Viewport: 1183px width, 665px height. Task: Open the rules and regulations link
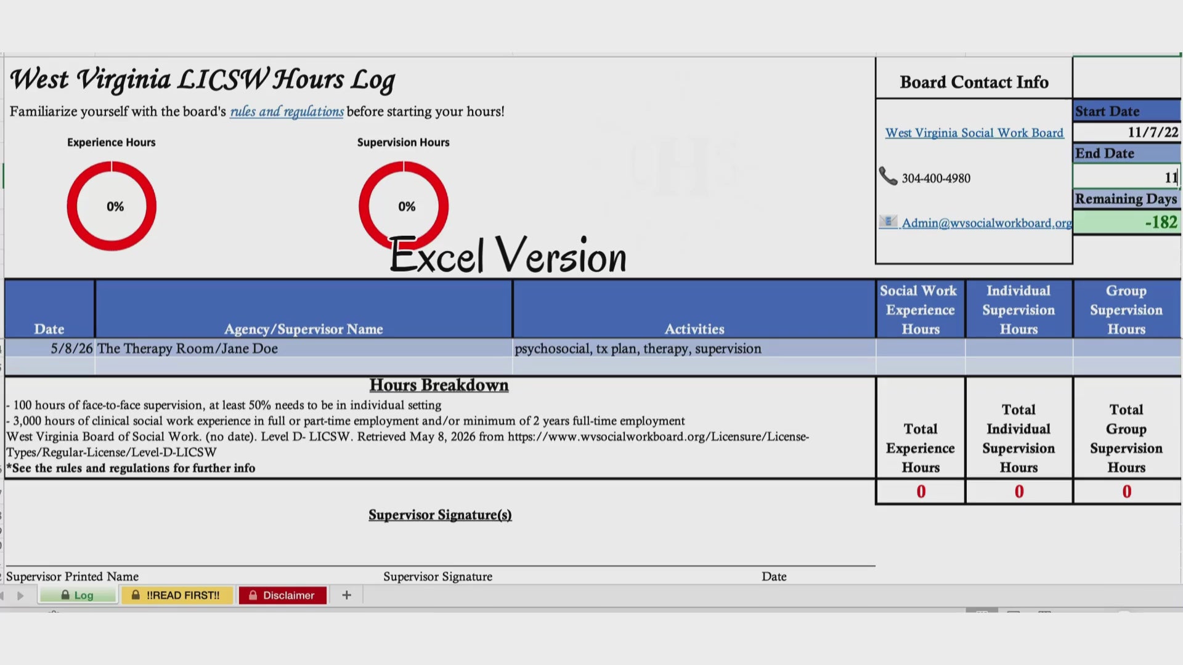pyautogui.click(x=287, y=111)
